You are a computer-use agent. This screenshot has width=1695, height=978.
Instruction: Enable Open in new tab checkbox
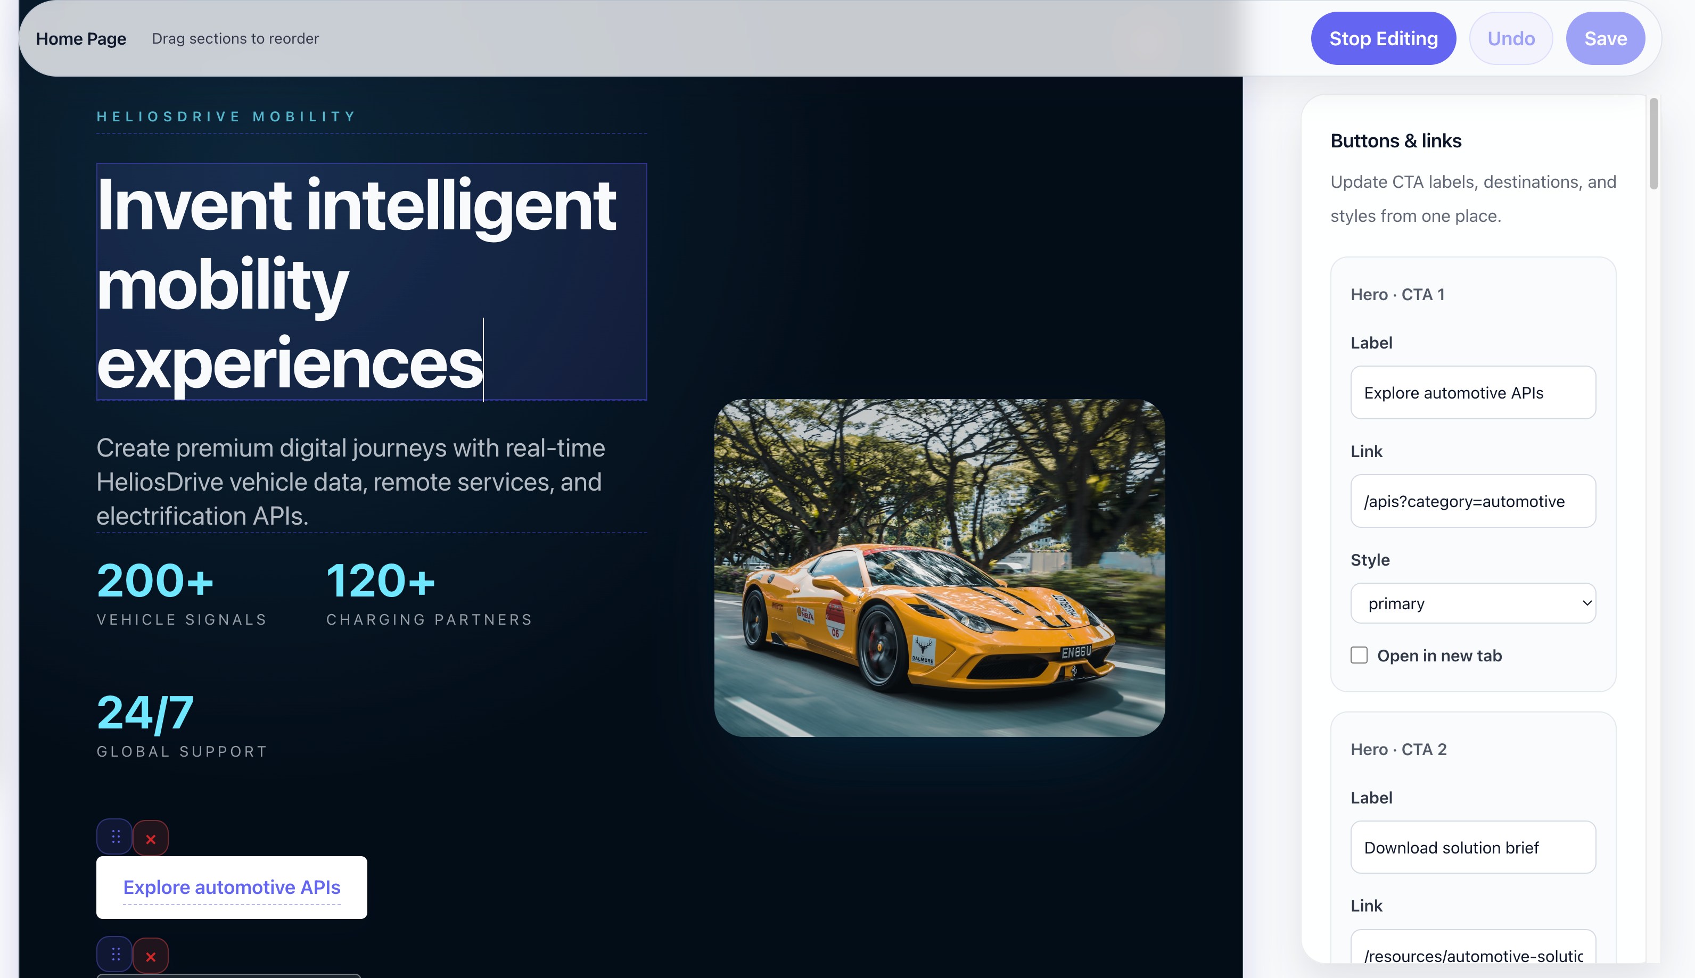click(1359, 655)
